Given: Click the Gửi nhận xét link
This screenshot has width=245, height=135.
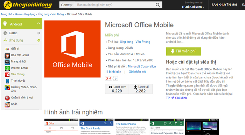Looking at the screenshot, I should 137,72.
